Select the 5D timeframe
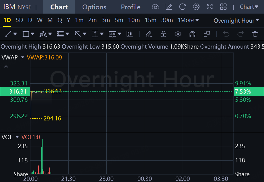The height and width of the screenshot is (182, 264). point(19,20)
